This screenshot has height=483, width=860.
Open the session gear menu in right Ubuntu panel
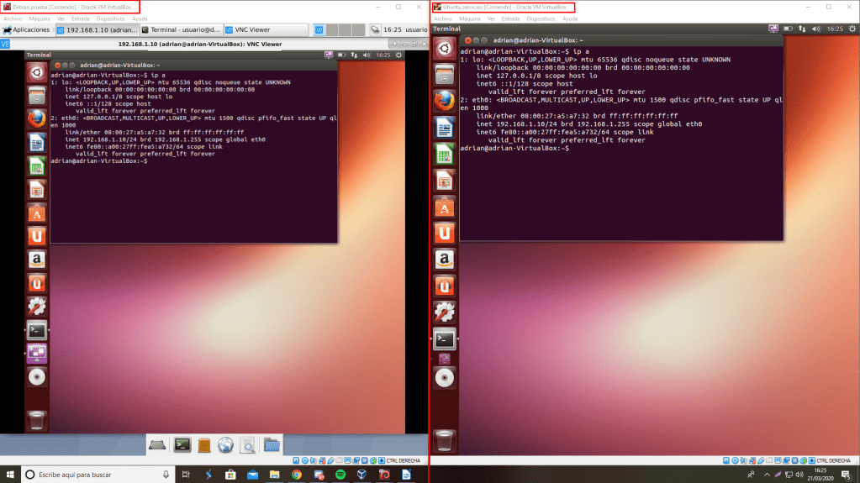(851, 29)
